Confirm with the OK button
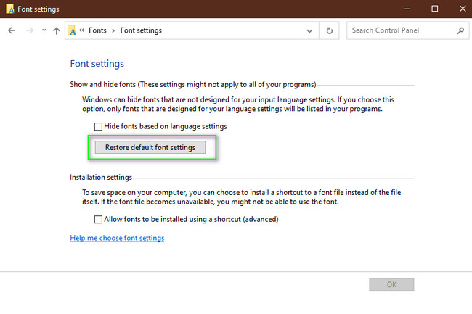Viewport: 472px width, 314px height. (x=391, y=284)
